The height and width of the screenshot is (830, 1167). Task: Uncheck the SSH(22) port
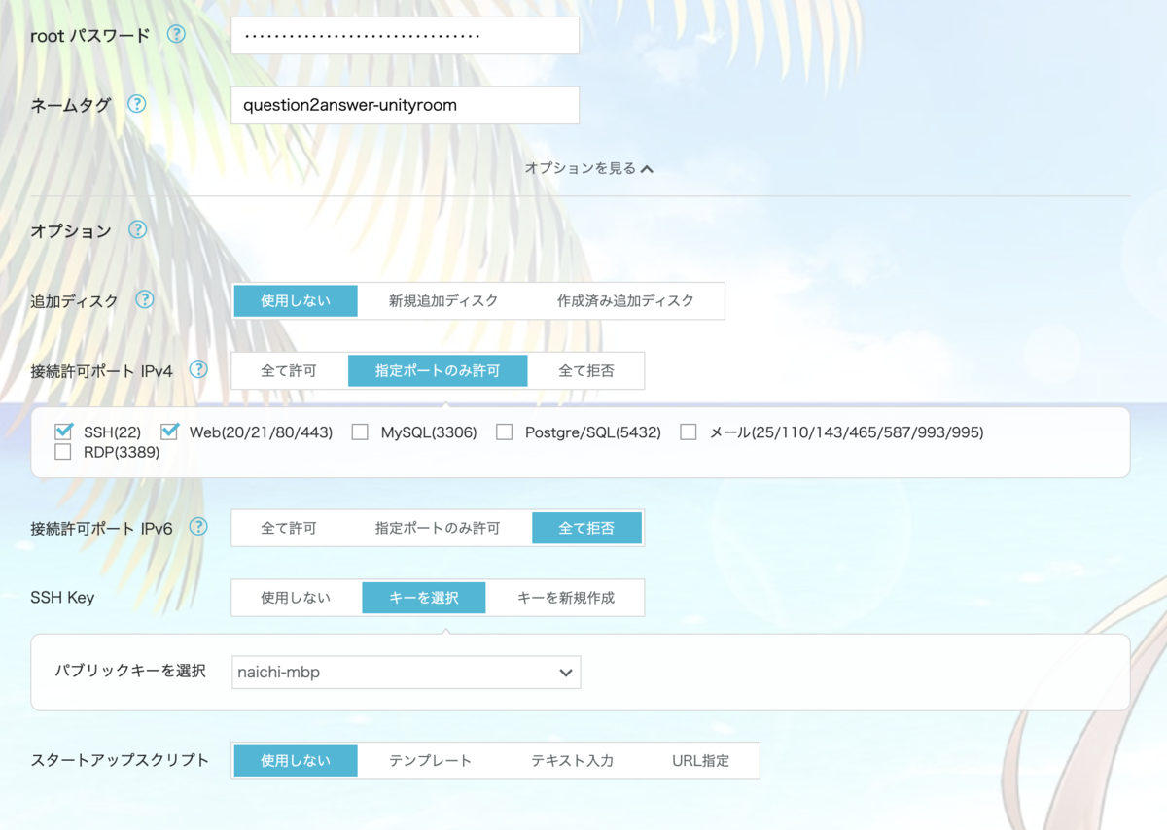(x=63, y=432)
